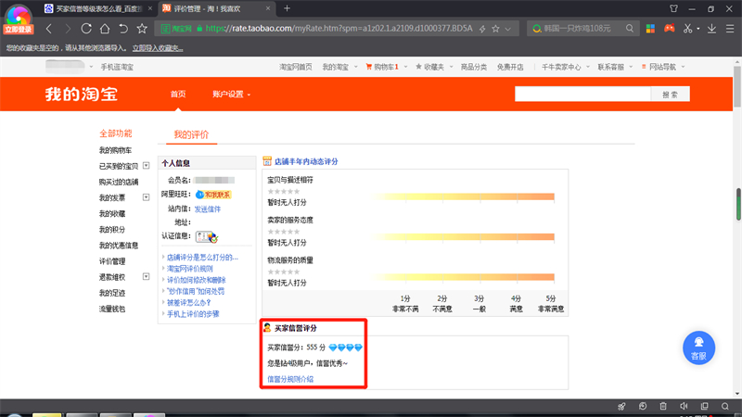Screen dimensions: 742x417
Task: Open 店铺评分是怎么打分的 help link
Action: [x=202, y=258]
